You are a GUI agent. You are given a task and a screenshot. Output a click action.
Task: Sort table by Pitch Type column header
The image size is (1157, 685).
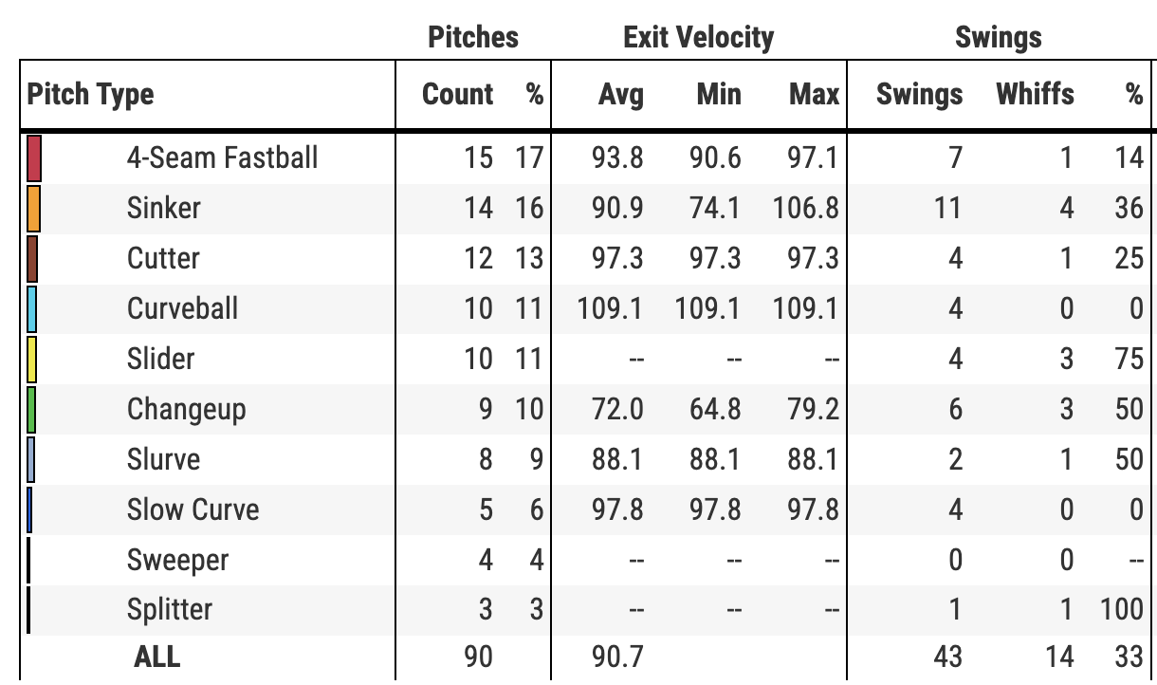coord(91,95)
